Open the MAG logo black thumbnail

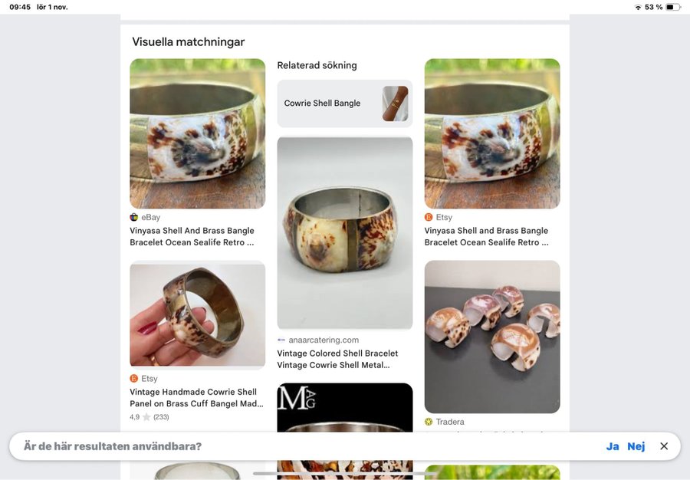coord(345,407)
